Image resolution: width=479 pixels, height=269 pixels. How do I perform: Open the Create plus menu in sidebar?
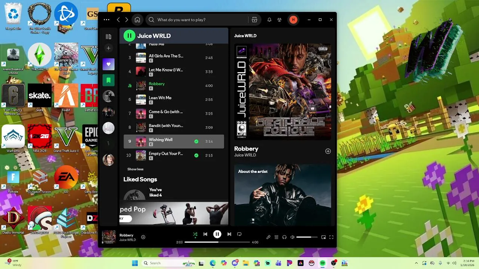(x=109, y=48)
